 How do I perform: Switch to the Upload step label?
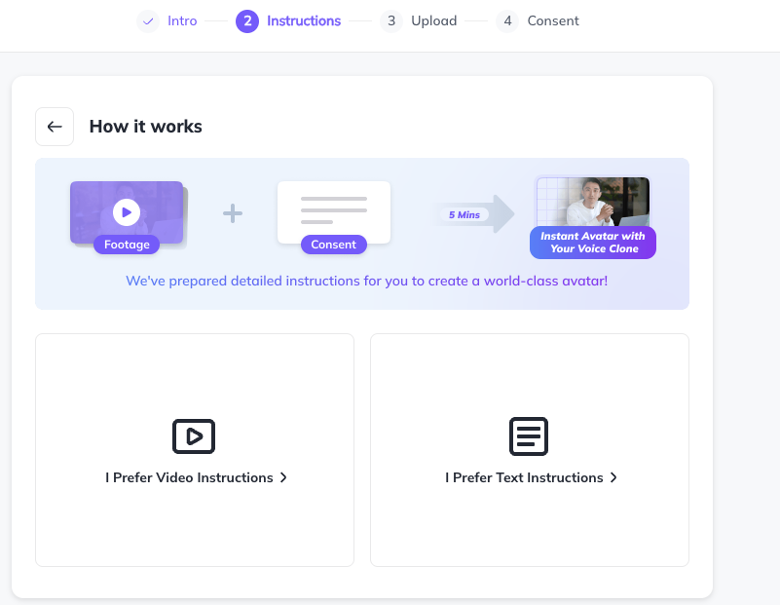[433, 20]
